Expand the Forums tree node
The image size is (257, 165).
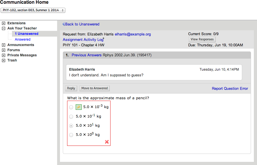pyautogui.click(x=4, y=50)
